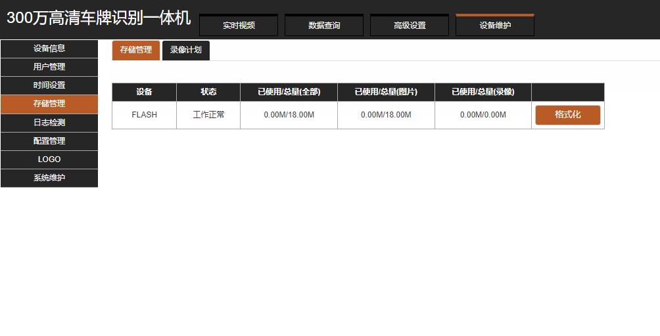The width and height of the screenshot is (660, 336).
Task: Select the 设备维护 top tab
Action: click(495, 25)
